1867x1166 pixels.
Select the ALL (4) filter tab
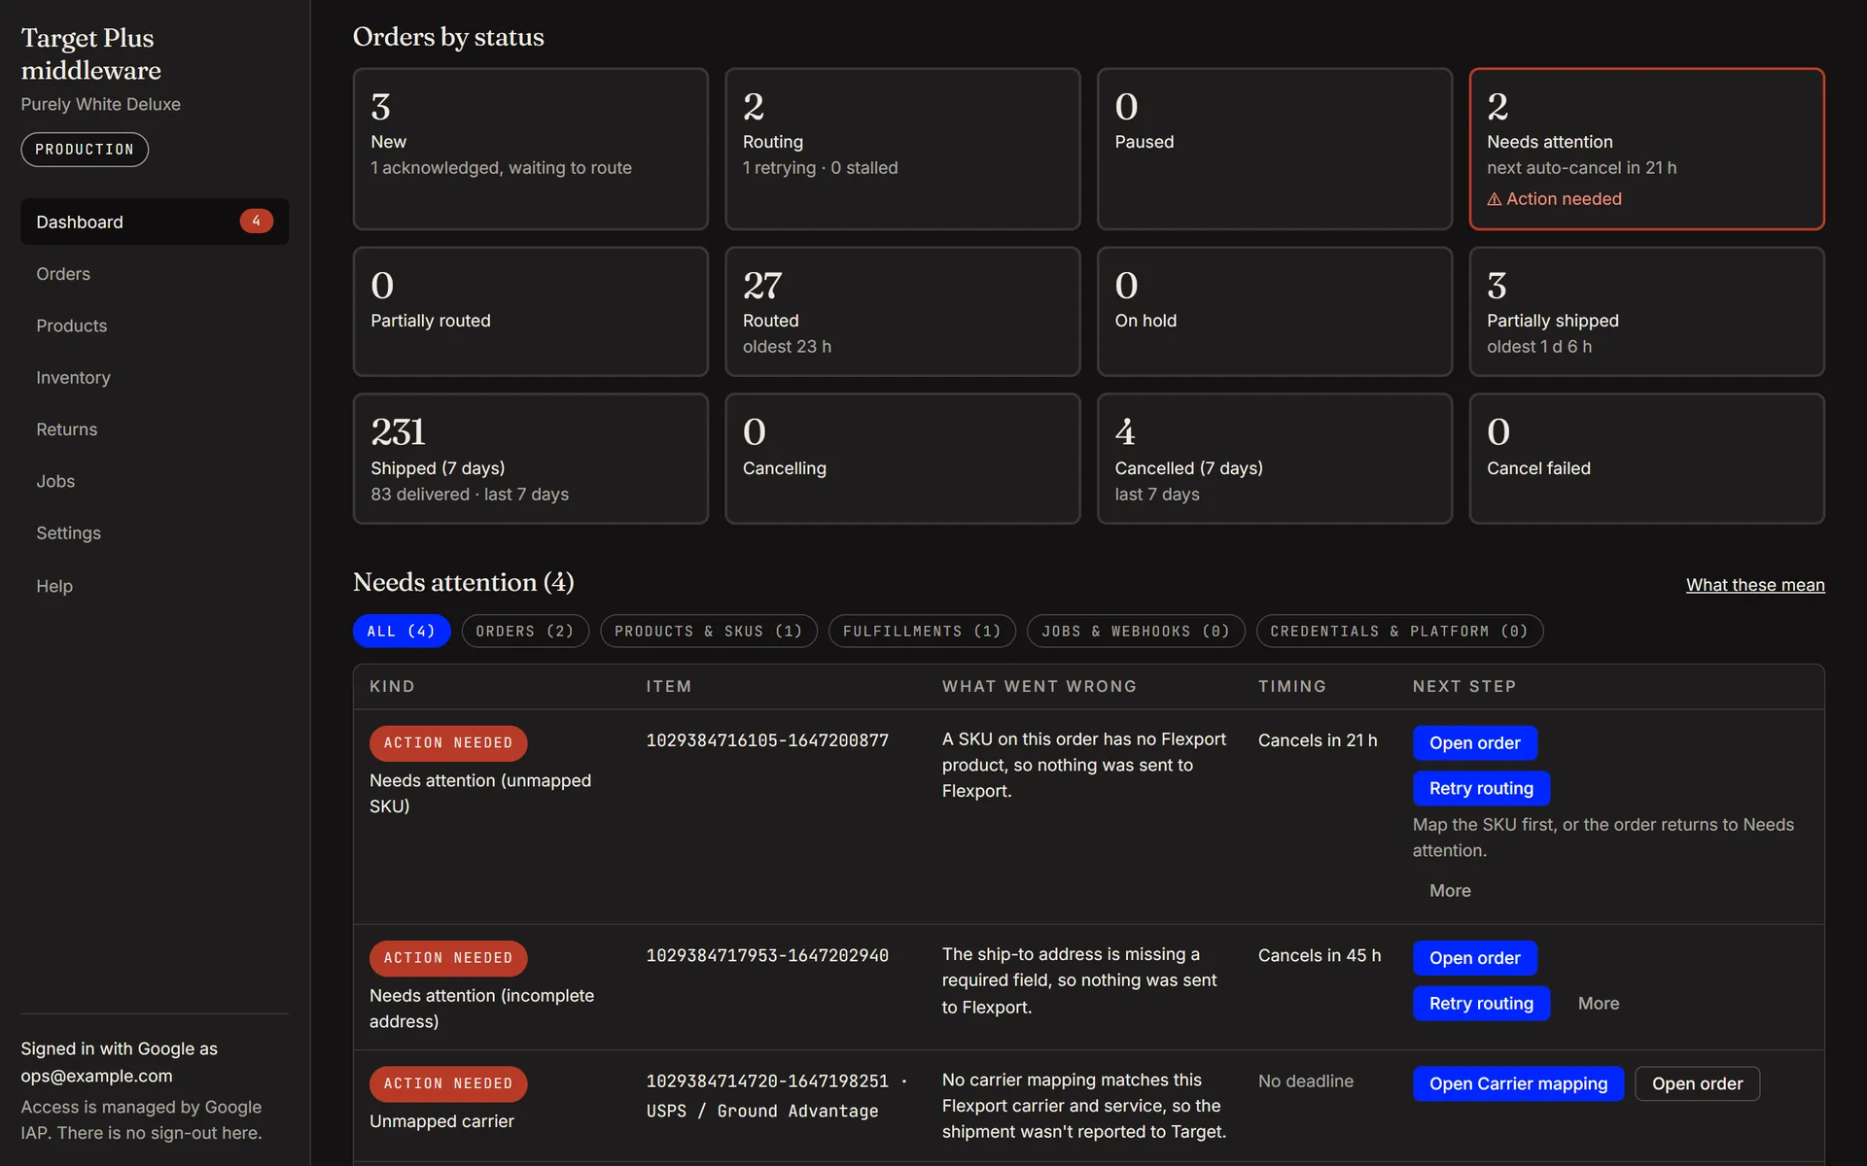click(x=402, y=631)
